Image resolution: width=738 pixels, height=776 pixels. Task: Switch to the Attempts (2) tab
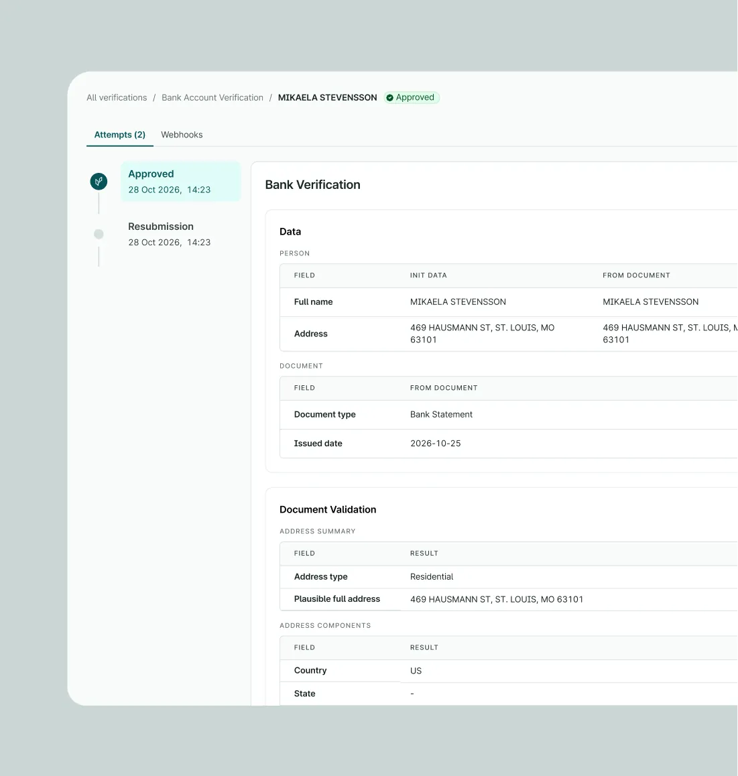[120, 135]
